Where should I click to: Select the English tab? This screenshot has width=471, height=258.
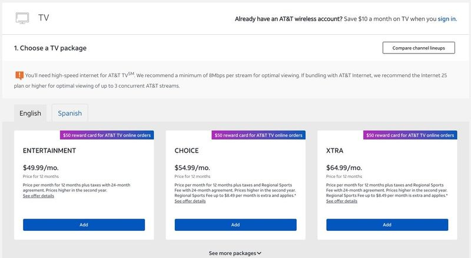pyautogui.click(x=31, y=113)
